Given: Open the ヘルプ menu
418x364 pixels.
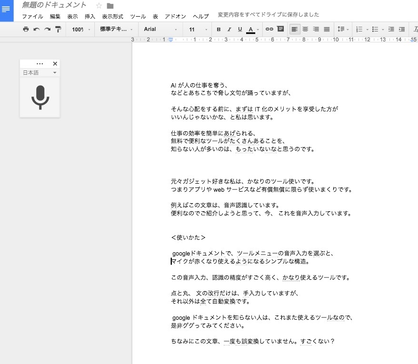Looking at the screenshot, I should point(201,17).
